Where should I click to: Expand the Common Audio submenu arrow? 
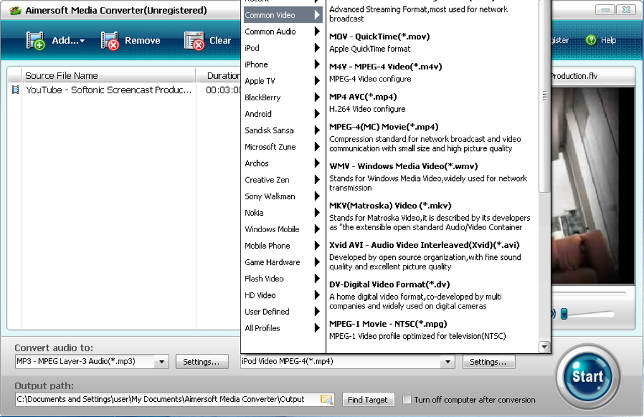point(317,31)
